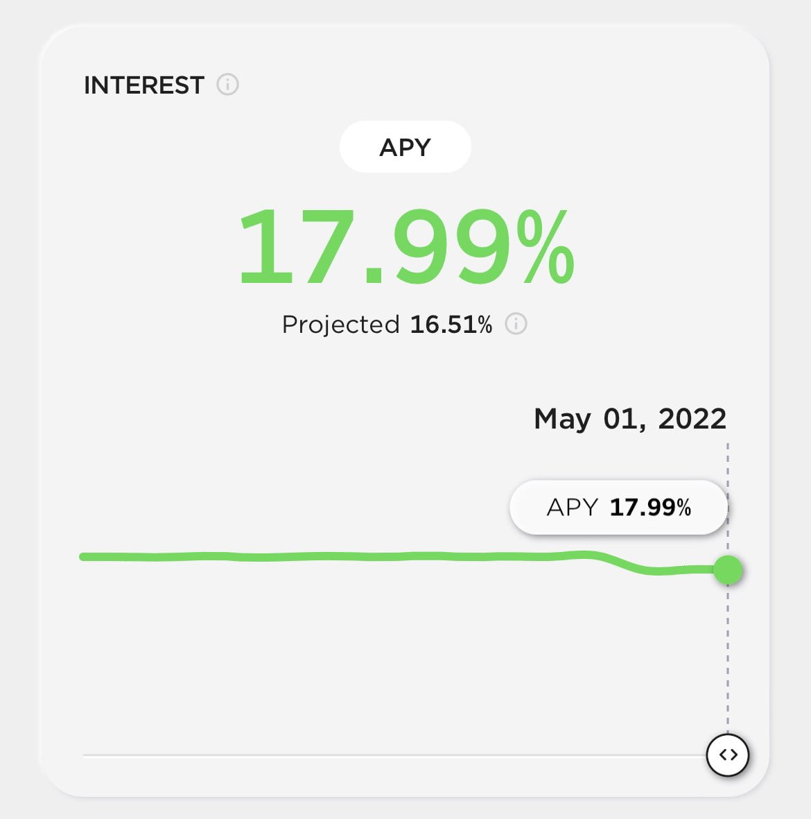Click the Projected 16.51% text
This screenshot has height=819, width=811.
(387, 325)
